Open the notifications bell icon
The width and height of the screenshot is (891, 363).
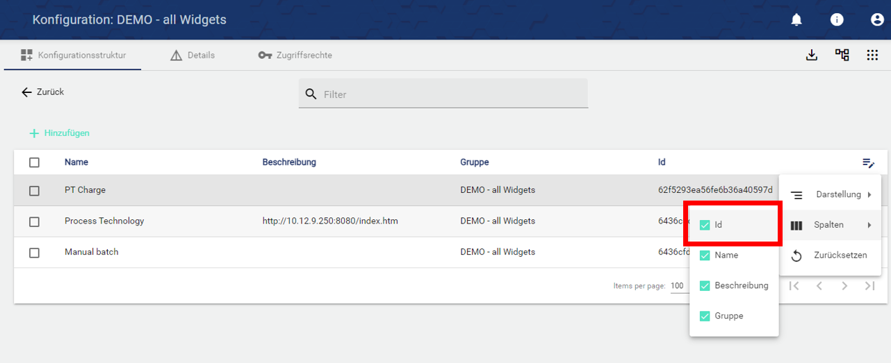pos(796,20)
